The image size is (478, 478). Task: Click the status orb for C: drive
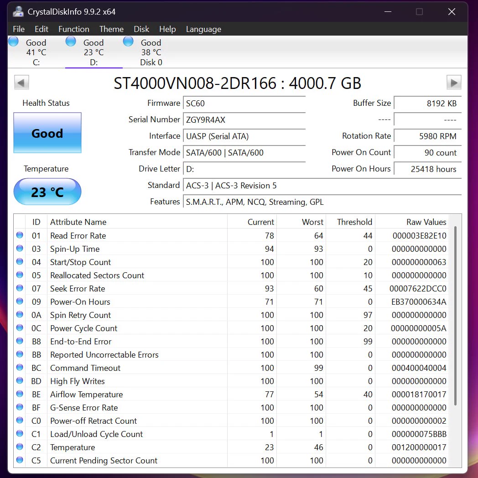point(13,41)
